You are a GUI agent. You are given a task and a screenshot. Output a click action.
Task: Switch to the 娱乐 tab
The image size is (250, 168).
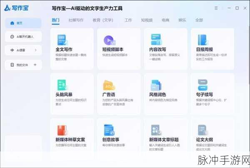click(x=182, y=20)
